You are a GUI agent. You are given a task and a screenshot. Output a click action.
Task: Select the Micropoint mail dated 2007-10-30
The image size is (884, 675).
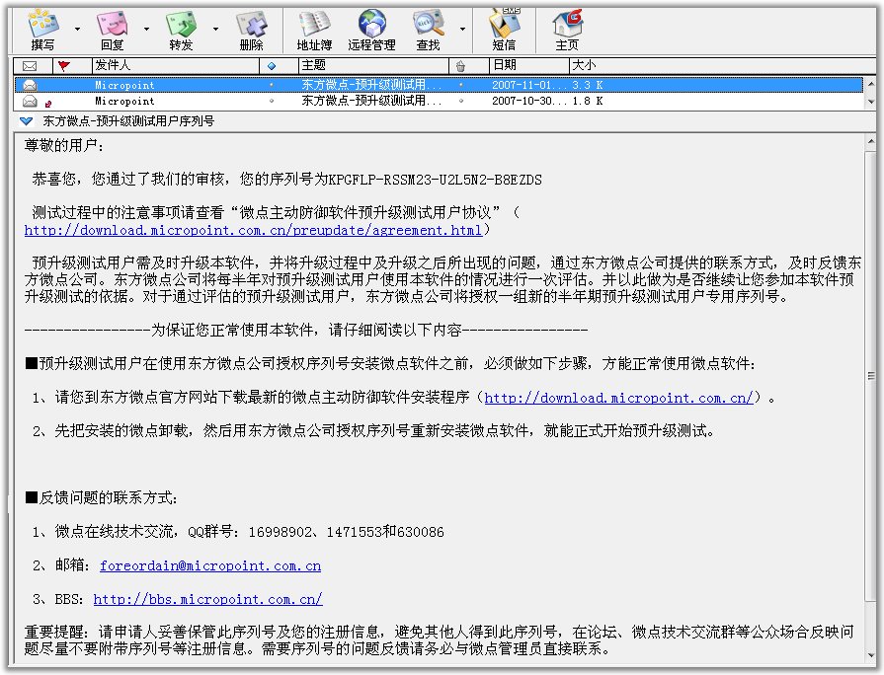point(439,102)
